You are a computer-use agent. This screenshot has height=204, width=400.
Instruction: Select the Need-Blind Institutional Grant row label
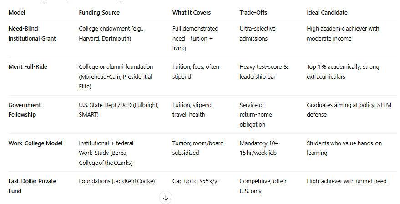coord(32,34)
